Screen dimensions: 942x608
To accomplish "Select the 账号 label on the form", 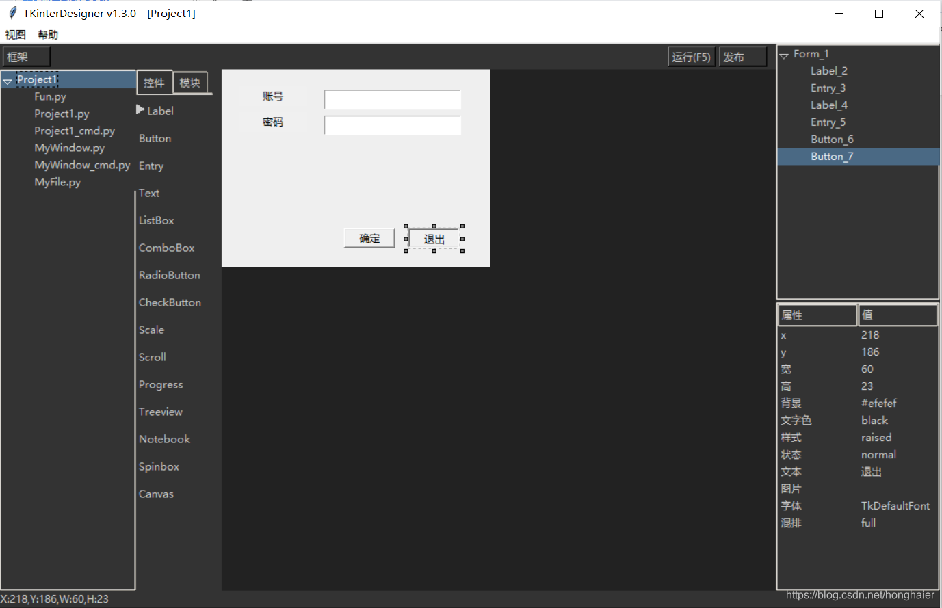I will (x=272, y=96).
